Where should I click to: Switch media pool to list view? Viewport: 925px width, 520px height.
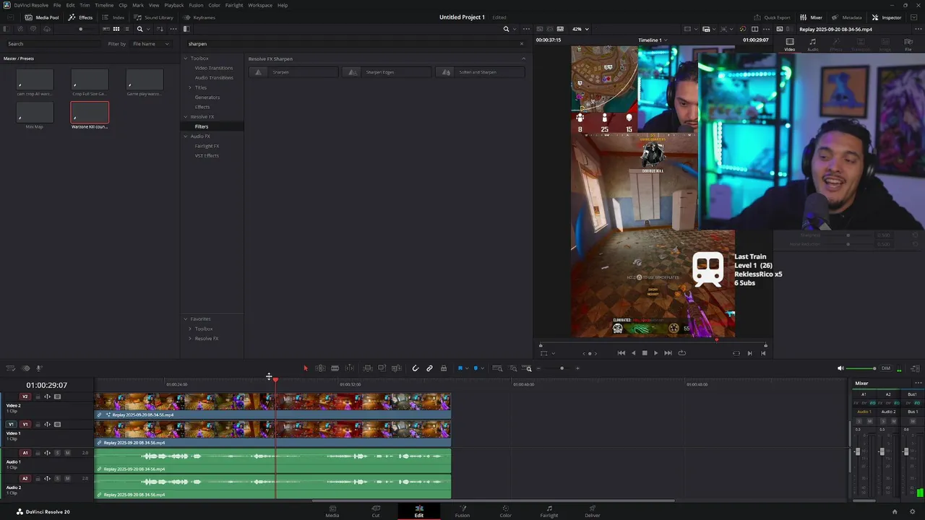pyautogui.click(x=127, y=29)
